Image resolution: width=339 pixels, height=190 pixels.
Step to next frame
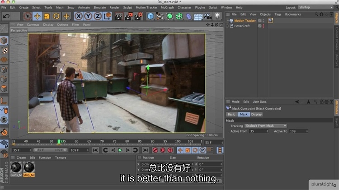click(x=127, y=150)
